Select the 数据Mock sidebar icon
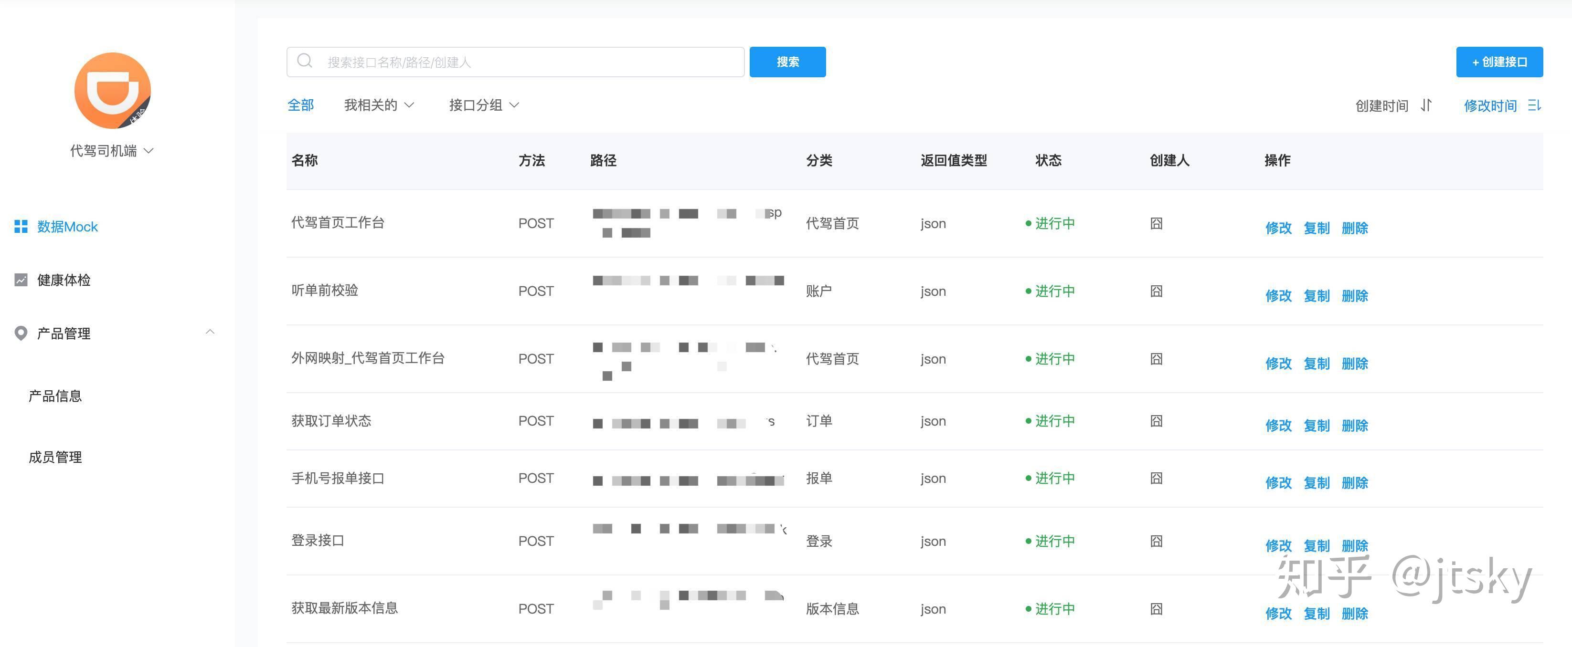Screen dimensions: 1572x647 [20, 226]
